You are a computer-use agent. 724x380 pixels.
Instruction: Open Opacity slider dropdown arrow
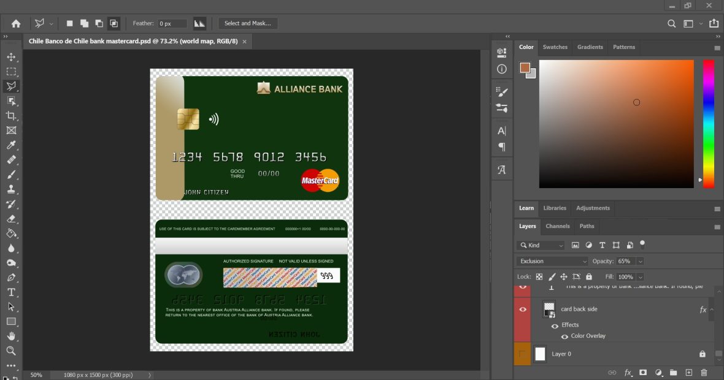[640, 262]
